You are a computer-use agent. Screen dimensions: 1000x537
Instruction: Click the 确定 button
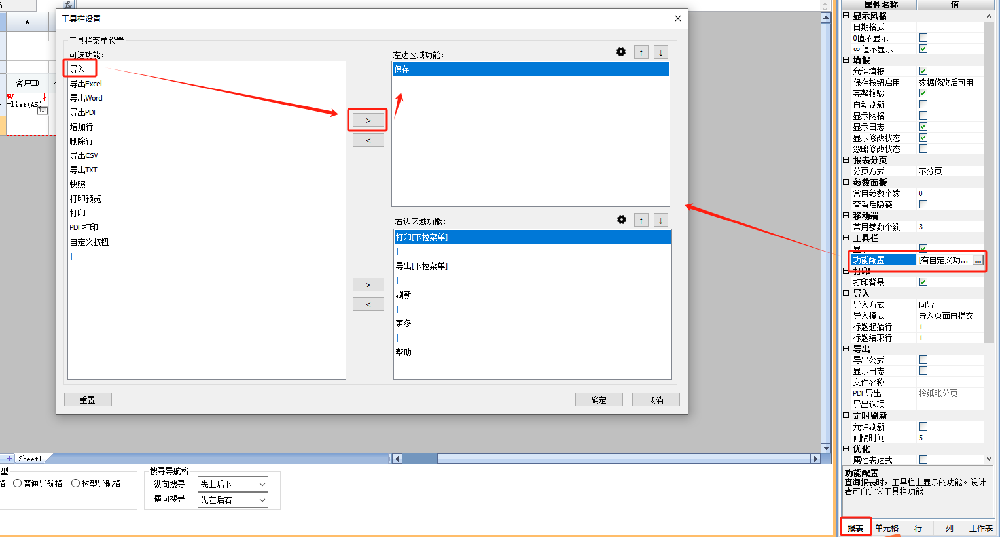[x=598, y=400]
